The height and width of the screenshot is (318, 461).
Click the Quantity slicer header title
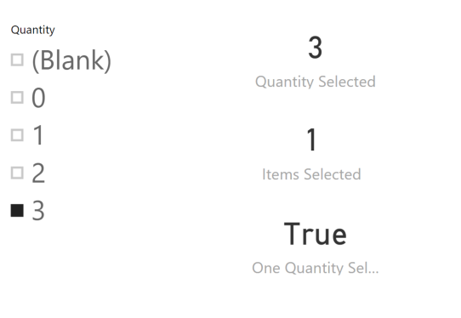32,30
